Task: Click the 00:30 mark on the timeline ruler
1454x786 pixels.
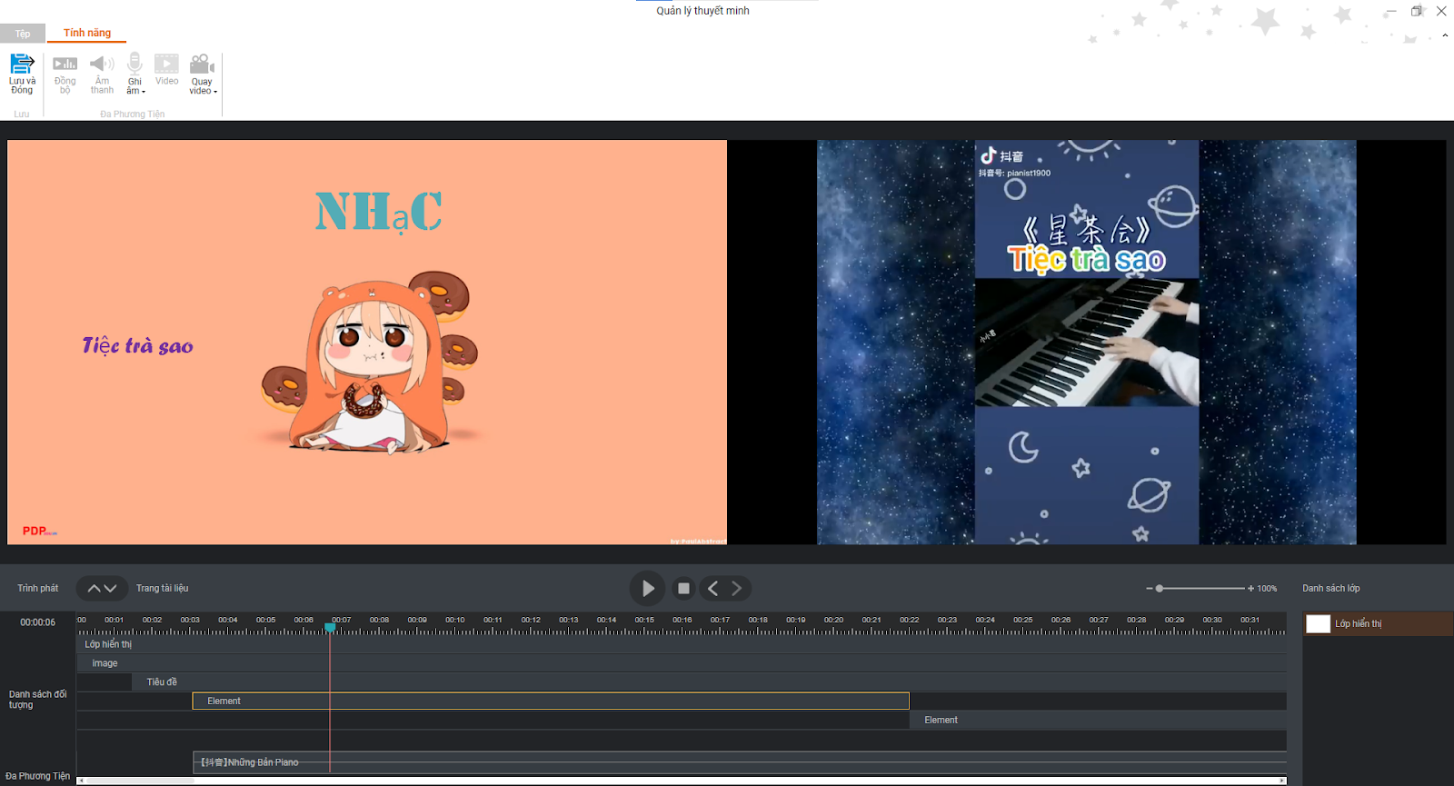Action: coord(1212,621)
